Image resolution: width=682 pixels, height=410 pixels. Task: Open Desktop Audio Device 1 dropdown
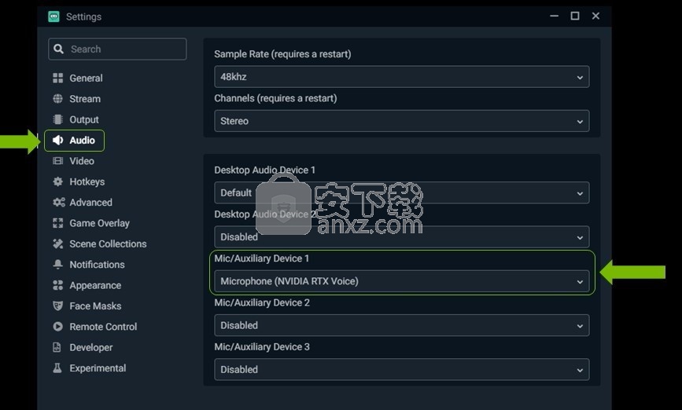pos(402,193)
